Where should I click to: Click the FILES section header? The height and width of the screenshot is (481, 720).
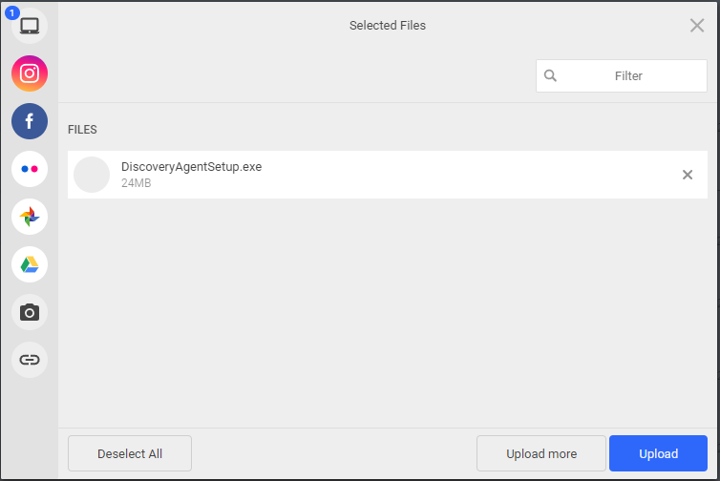(82, 130)
